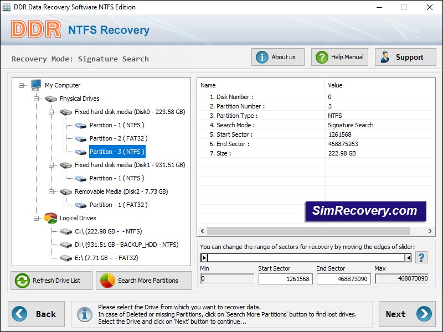Viewport: 443px width, 332px height.
Task: Click the blue info icon in status bar
Action: [85, 314]
